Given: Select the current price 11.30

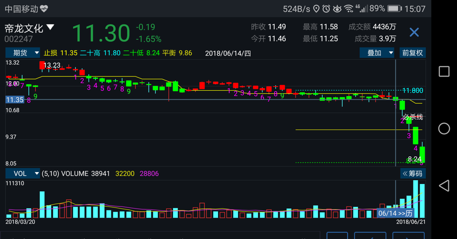Looking at the screenshot, I should pos(101,33).
